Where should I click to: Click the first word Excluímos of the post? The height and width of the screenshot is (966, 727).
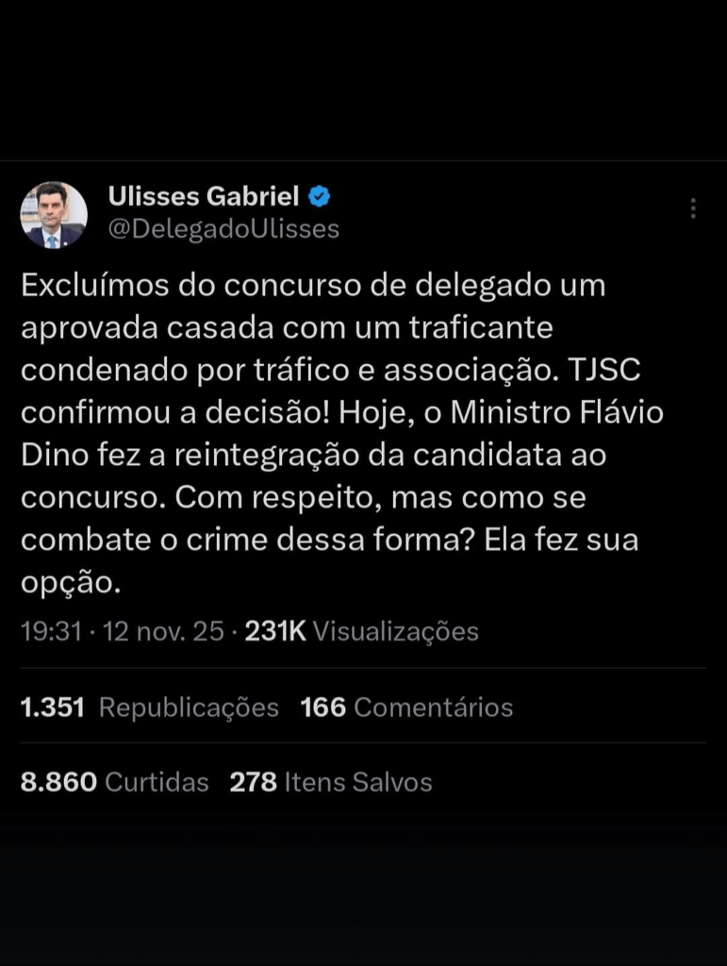pos(94,286)
